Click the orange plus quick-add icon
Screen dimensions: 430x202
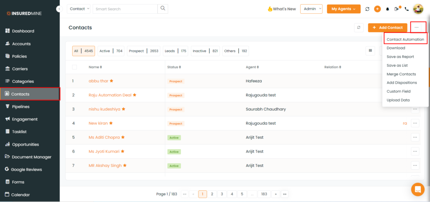[x=378, y=9]
